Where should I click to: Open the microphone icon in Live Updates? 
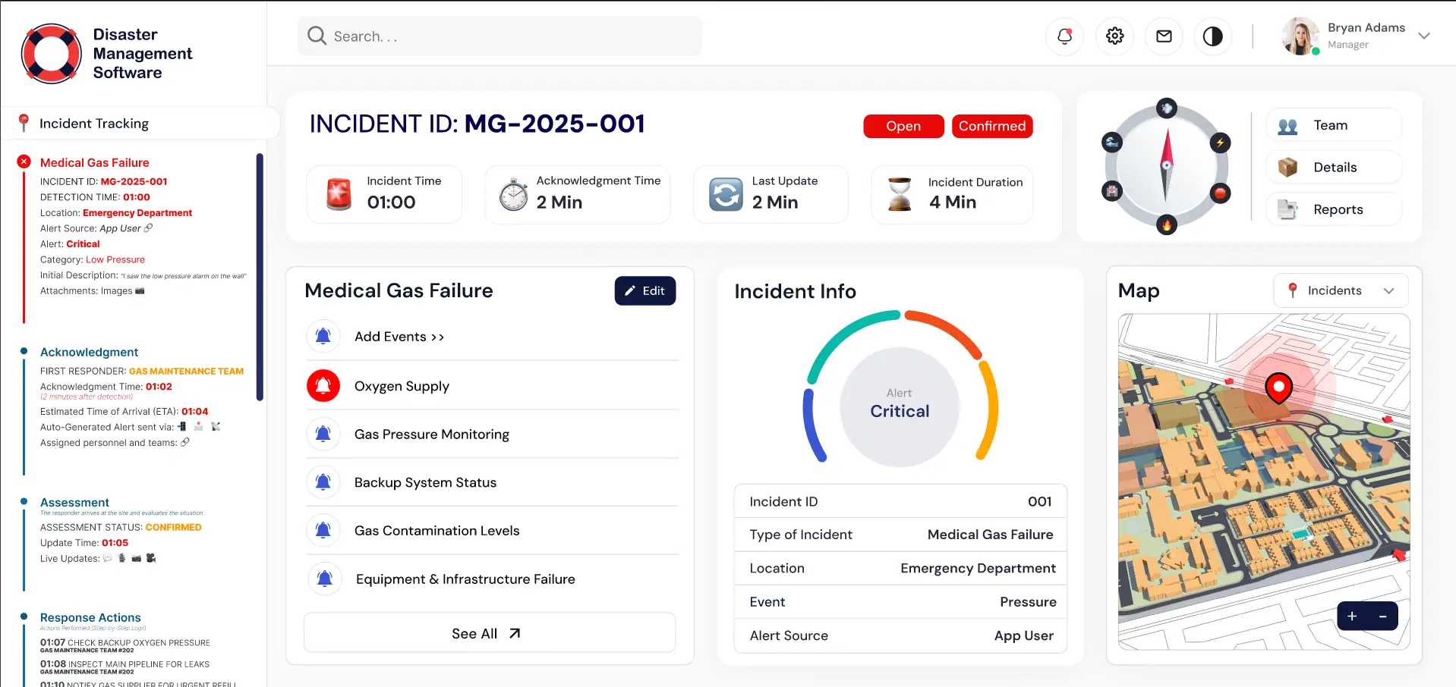tap(121, 558)
